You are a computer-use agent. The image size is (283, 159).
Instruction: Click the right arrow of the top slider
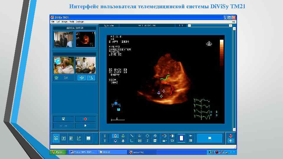[x=231, y=26]
